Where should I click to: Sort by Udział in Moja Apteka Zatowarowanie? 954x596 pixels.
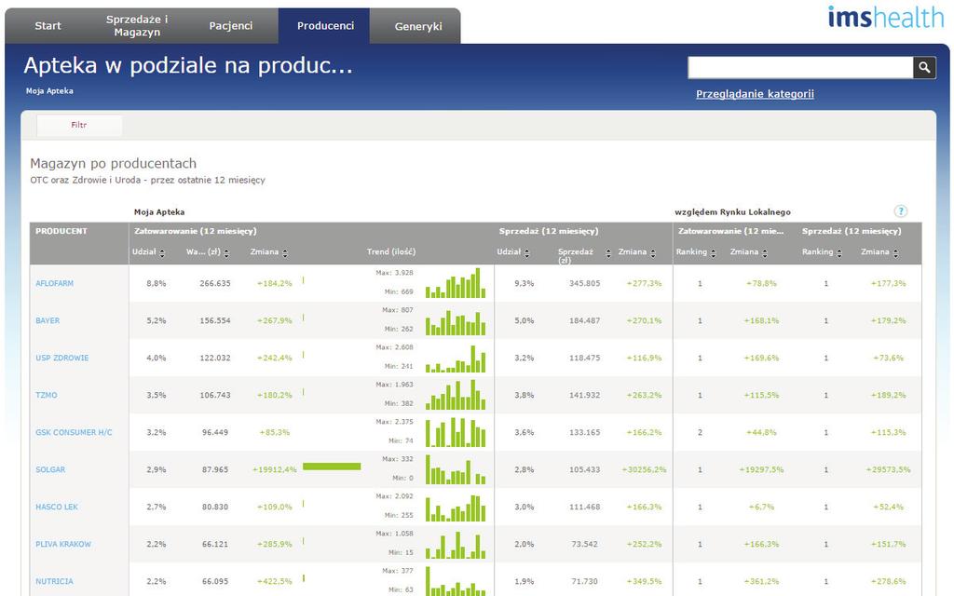point(162,253)
